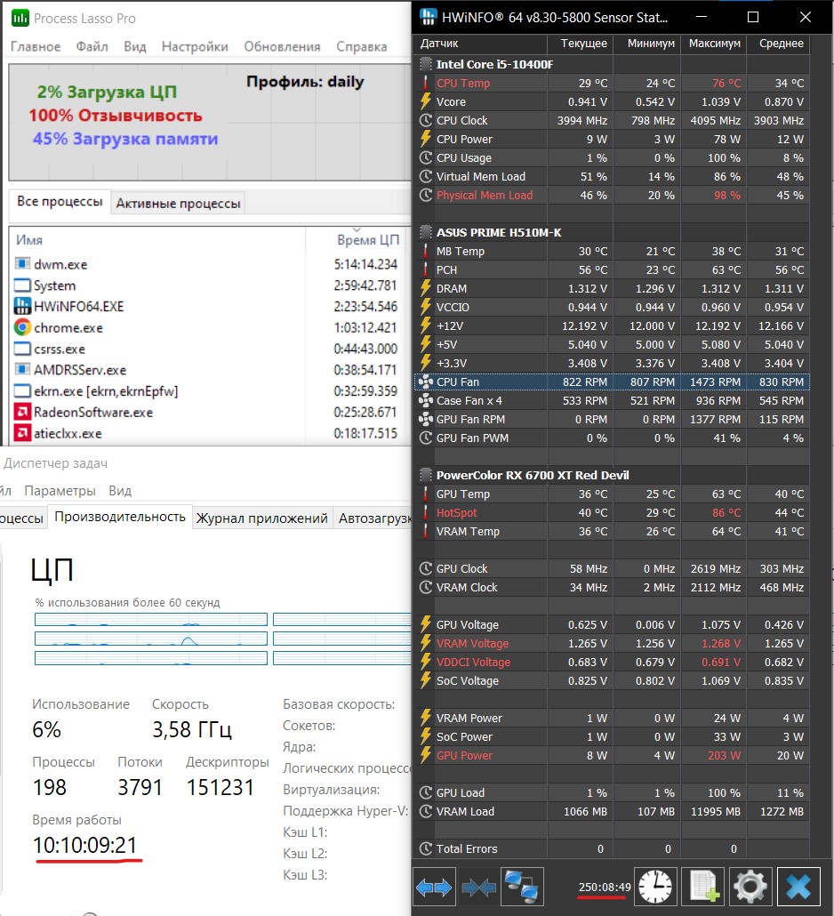Click GPU Fan RPM fan icon
This screenshot has width=834, height=916.
tap(426, 419)
